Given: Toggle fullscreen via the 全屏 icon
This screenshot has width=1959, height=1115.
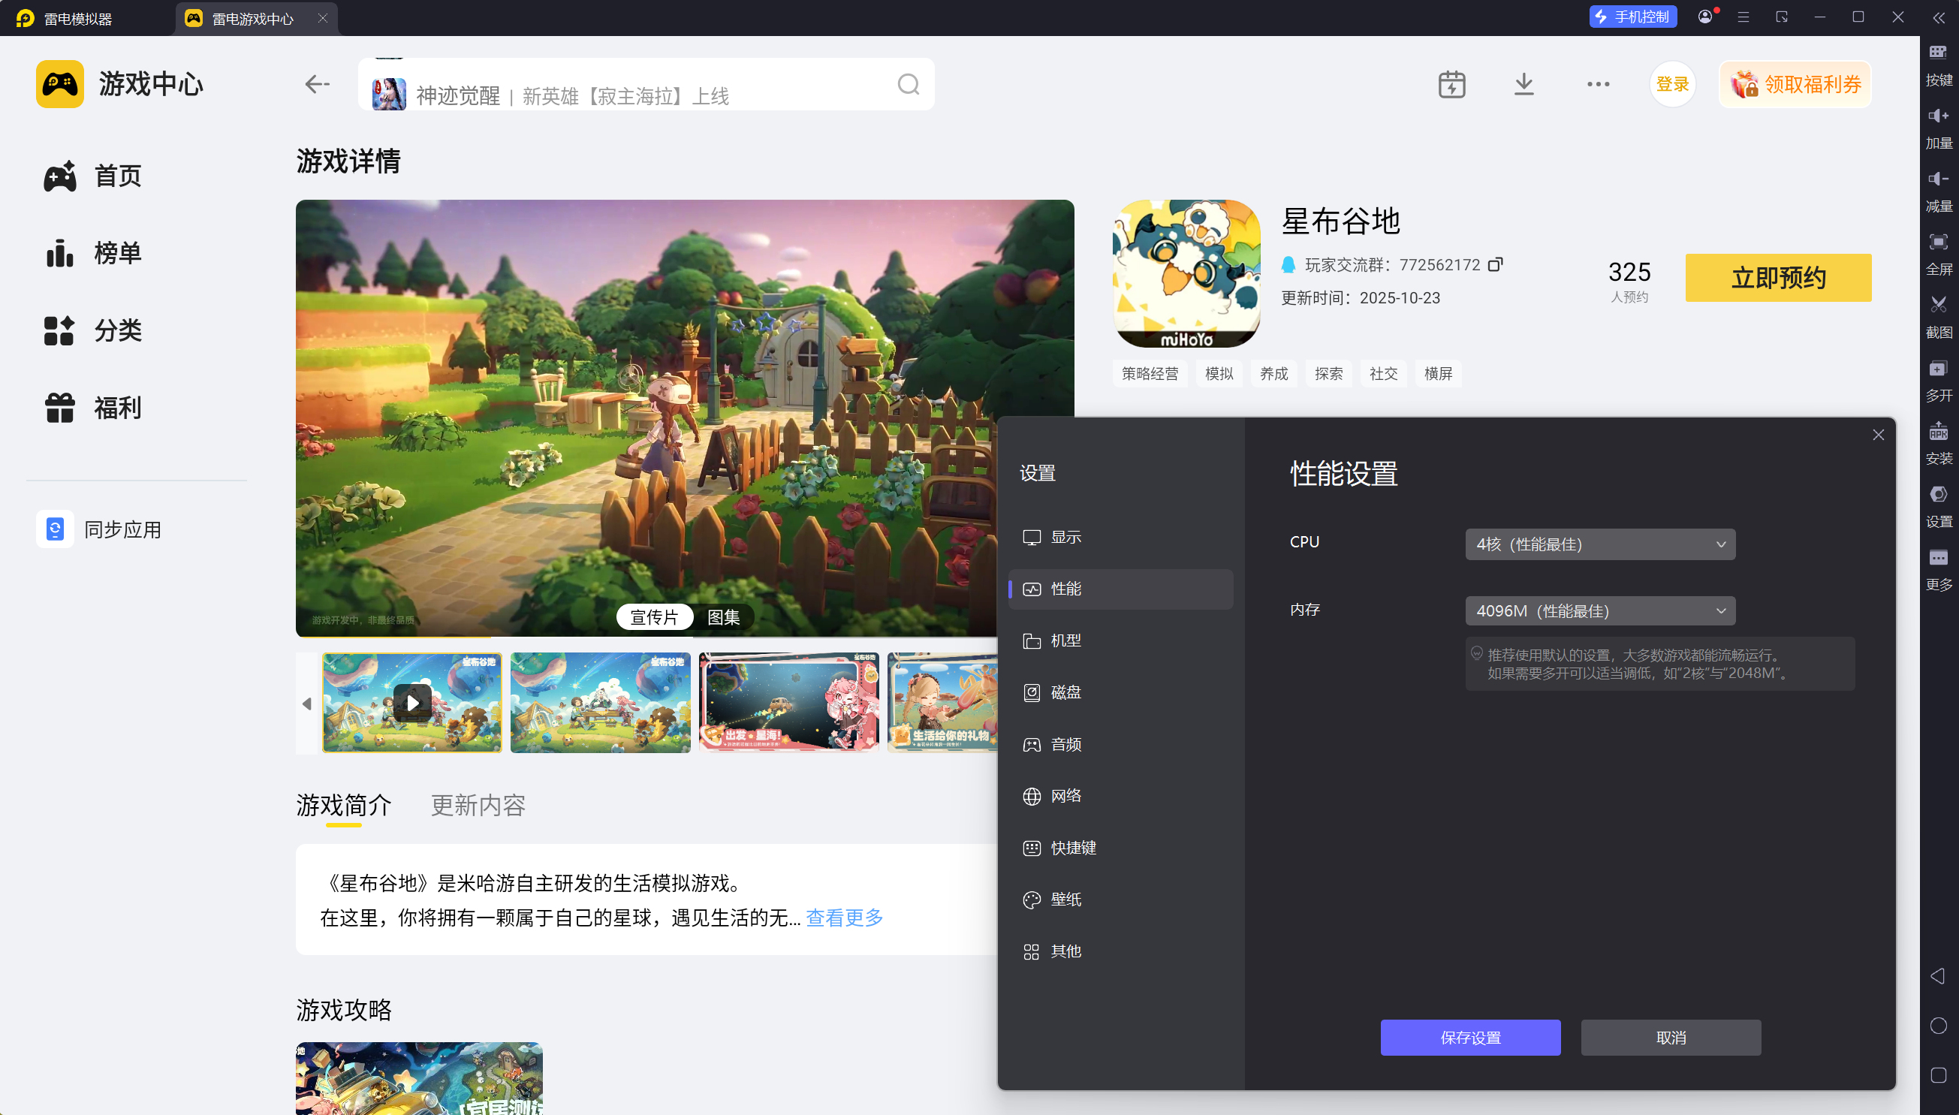Looking at the screenshot, I should point(1938,242).
